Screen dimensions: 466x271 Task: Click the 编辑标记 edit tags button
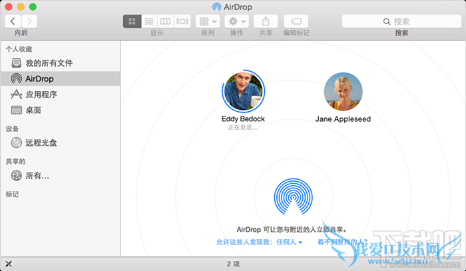[296, 21]
